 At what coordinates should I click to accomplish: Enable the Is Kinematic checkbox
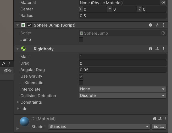tap(81, 83)
